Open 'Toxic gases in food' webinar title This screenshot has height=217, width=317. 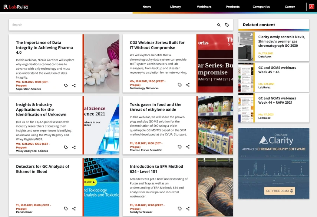[156, 107]
